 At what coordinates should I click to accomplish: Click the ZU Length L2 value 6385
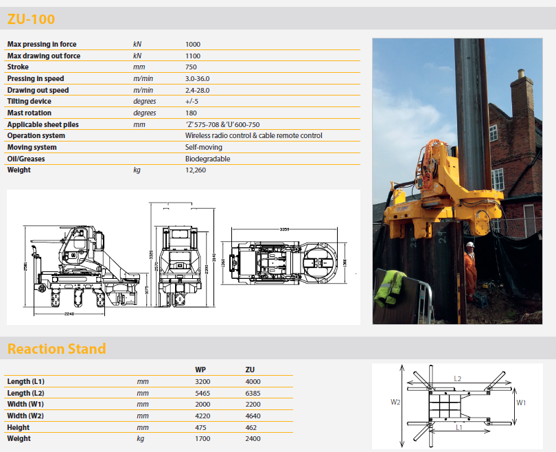point(253,394)
